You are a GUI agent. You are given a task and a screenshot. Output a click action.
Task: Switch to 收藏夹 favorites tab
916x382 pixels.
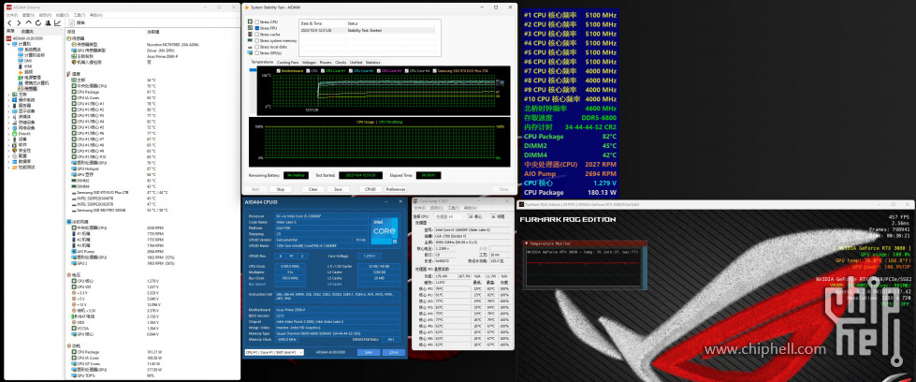pyautogui.click(x=27, y=31)
